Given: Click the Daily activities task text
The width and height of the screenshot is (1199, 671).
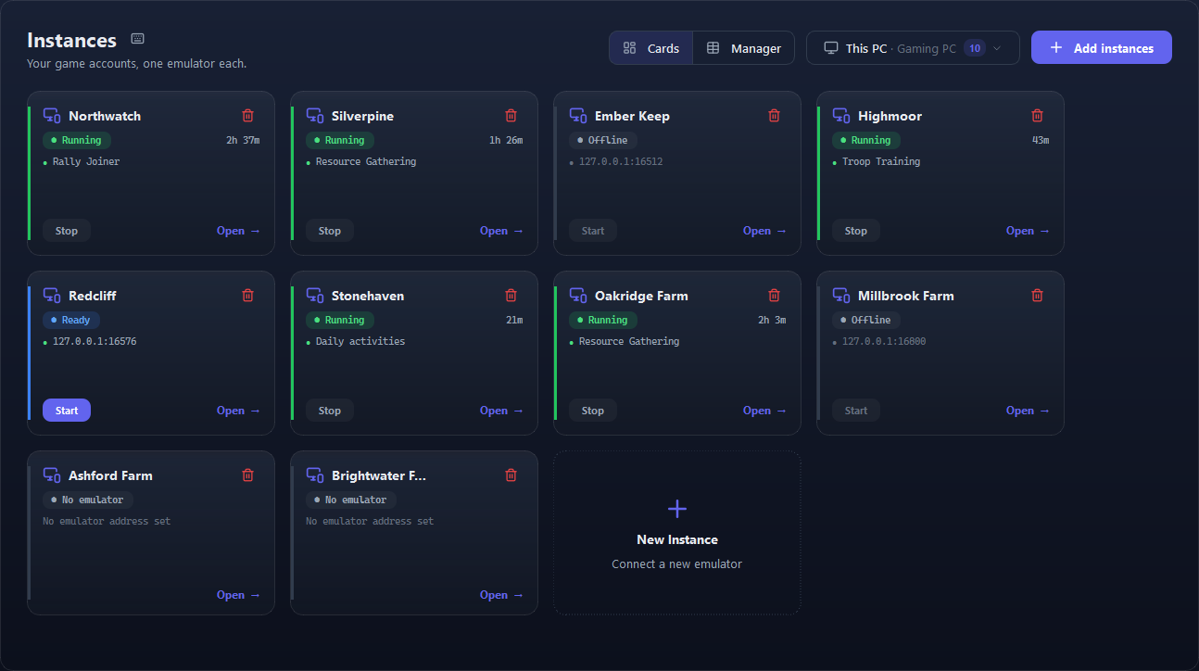Looking at the screenshot, I should coord(360,341).
